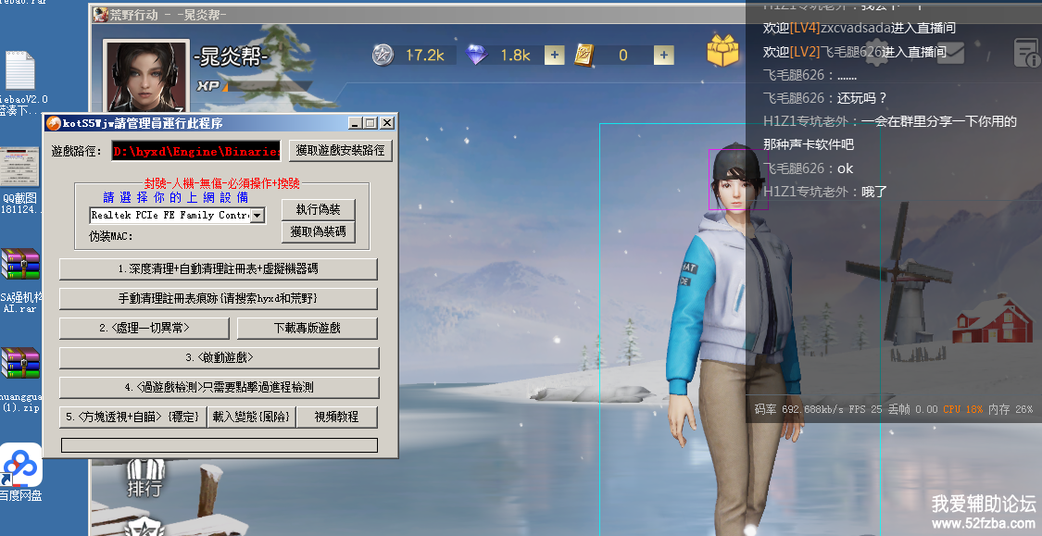Click the gold ticket voucher icon
The width and height of the screenshot is (1042, 536).
tap(584, 56)
